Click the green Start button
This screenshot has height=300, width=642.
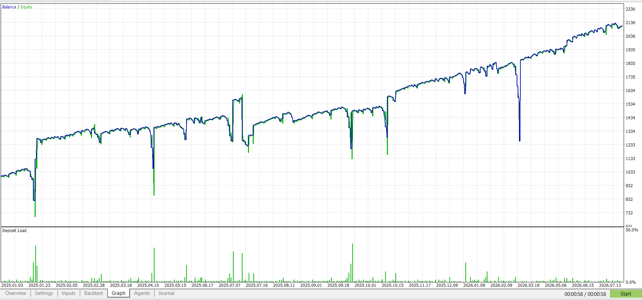pyautogui.click(x=626, y=294)
